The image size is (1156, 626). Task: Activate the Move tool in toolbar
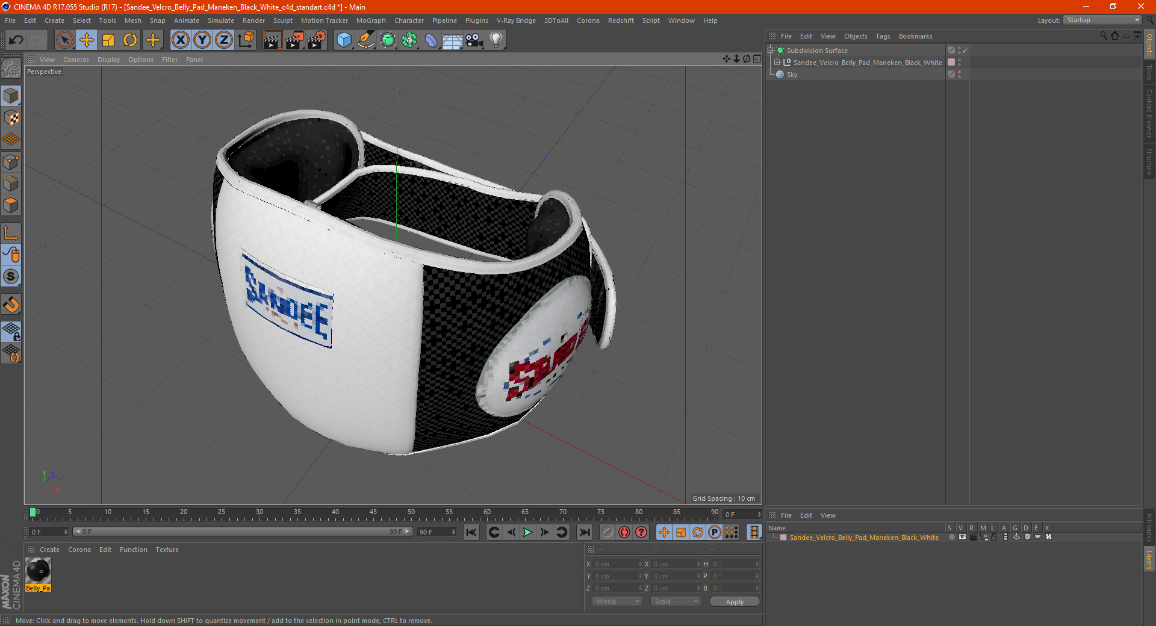coord(87,40)
